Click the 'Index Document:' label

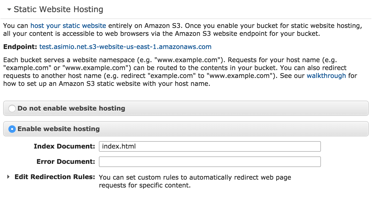pos(64,146)
